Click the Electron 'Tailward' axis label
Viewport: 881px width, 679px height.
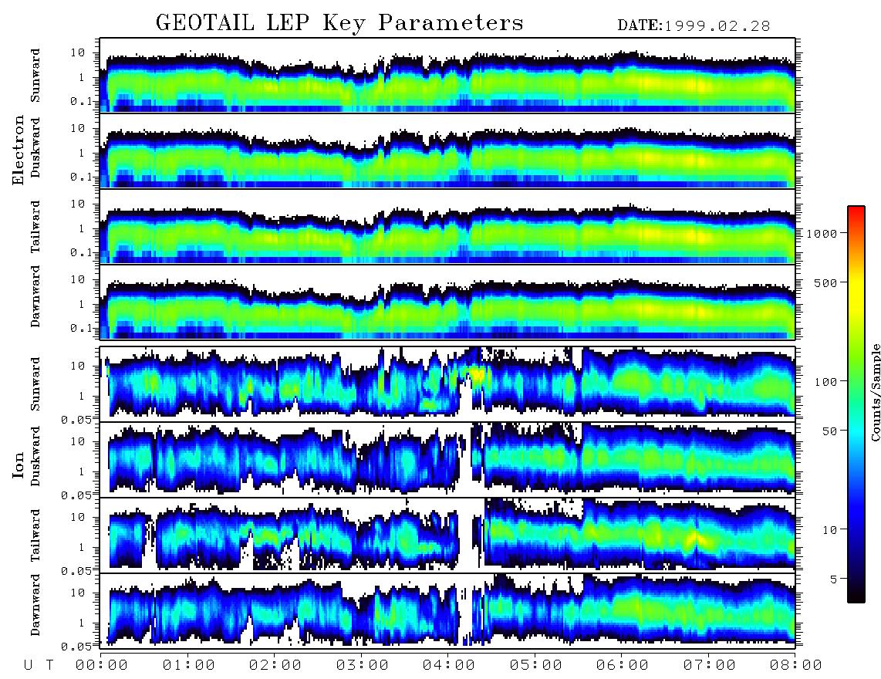(x=35, y=227)
